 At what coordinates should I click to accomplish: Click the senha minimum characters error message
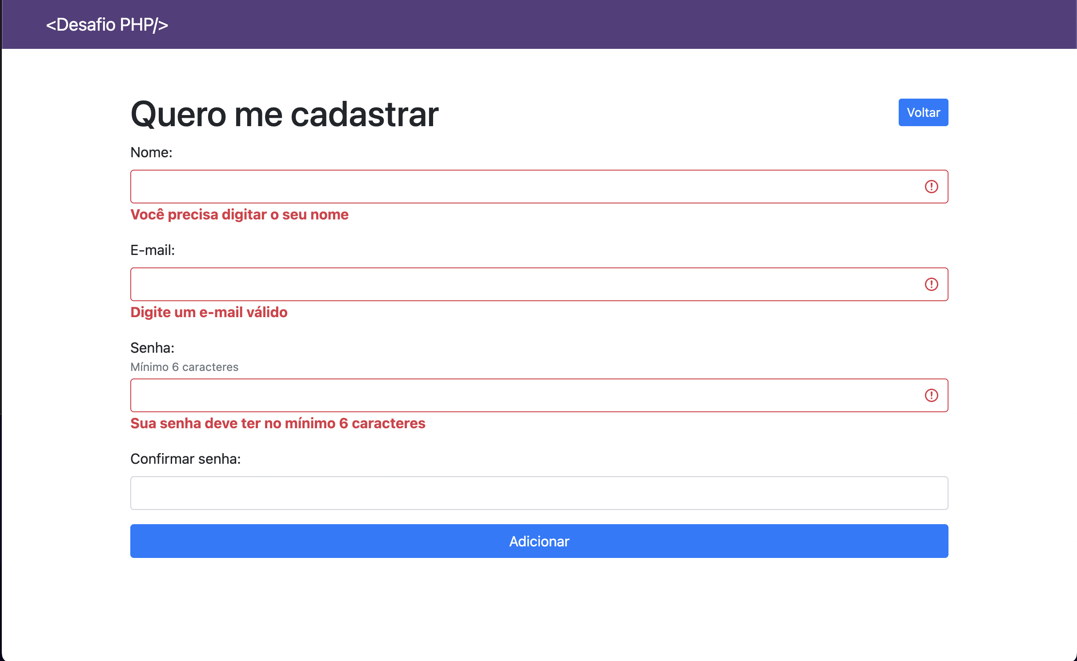click(x=277, y=423)
